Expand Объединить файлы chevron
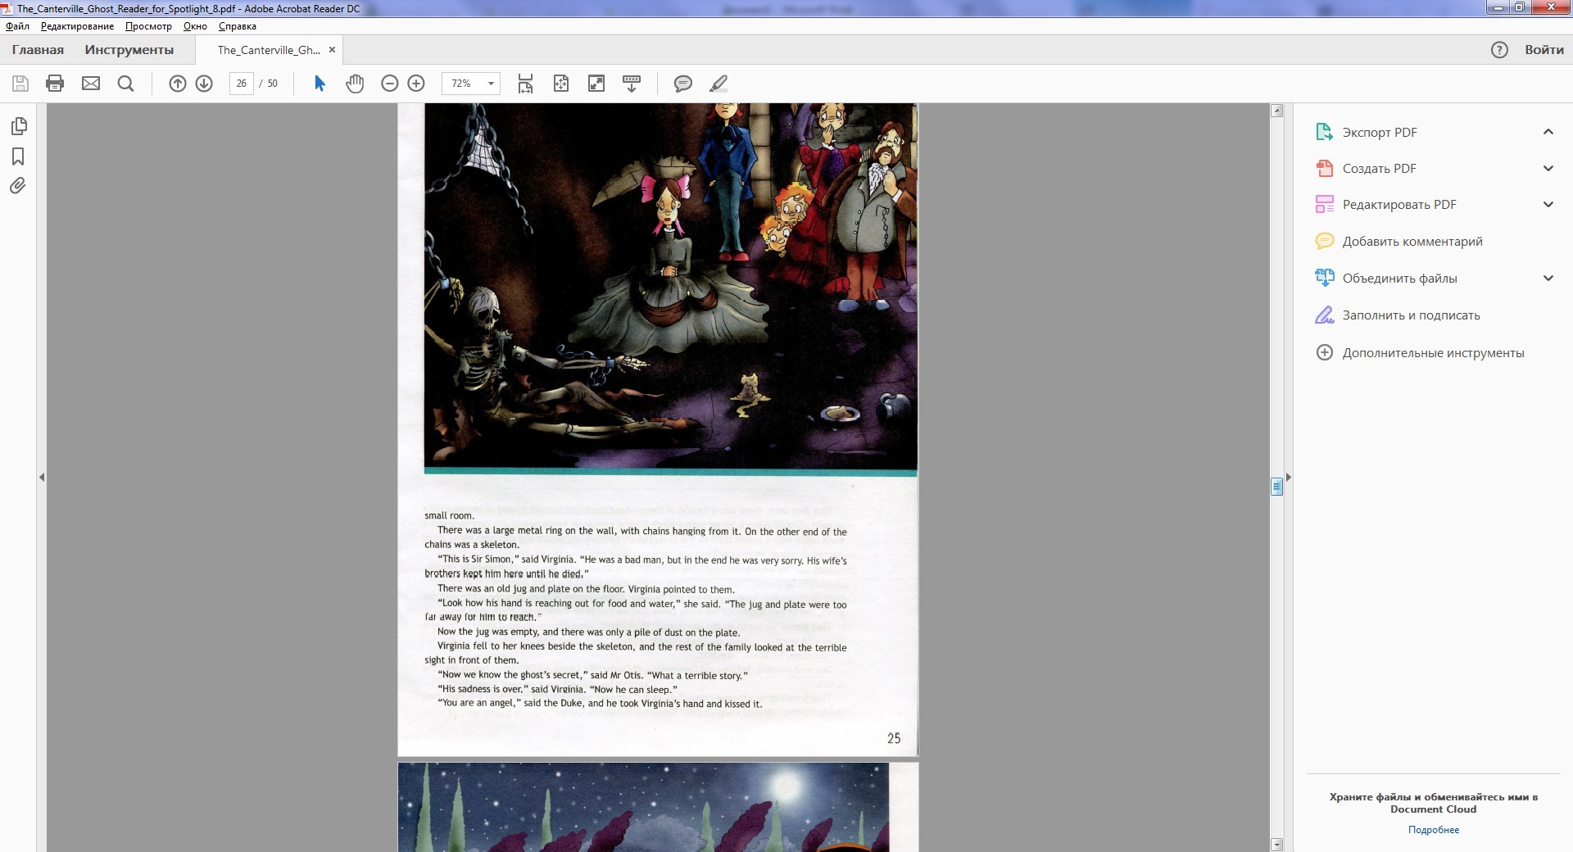The image size is (1573, 852). pos(1548,278)
